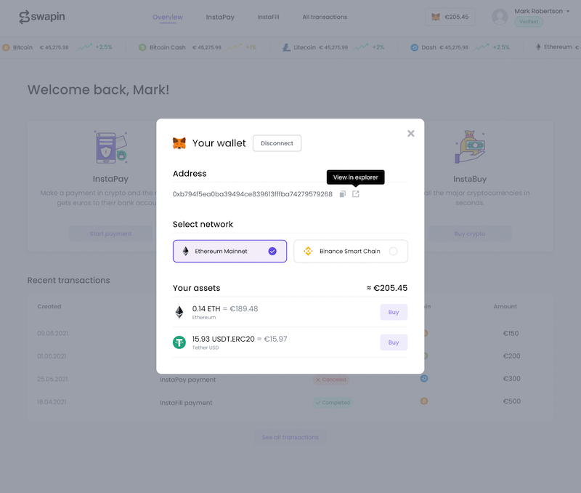Click the wallet address text
This screenshot has height=493, width=581.
pos(252,194)
